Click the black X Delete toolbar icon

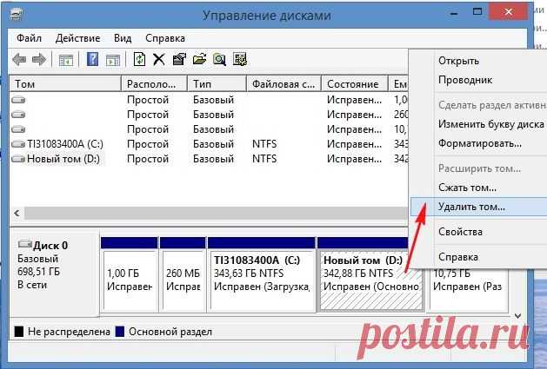pyautogui.click(x=159, y=60)
